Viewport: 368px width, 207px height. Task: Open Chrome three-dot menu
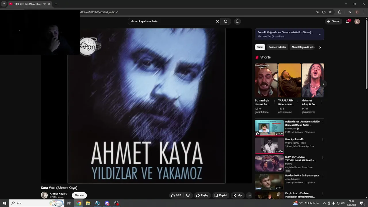[x=364, y=12]
